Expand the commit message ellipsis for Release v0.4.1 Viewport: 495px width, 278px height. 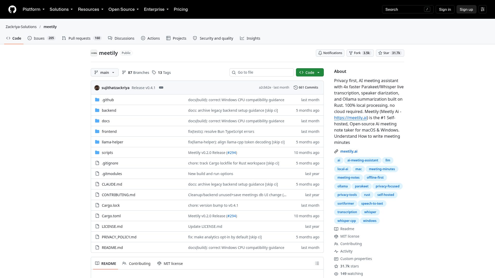pyautogui.click(x=161, y=88)
